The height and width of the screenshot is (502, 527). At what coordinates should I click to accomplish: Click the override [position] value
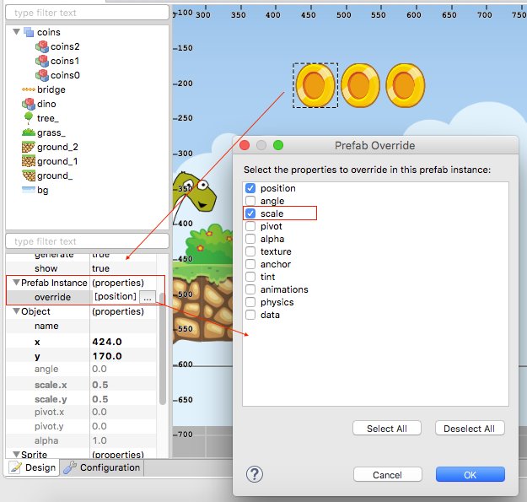116,297
